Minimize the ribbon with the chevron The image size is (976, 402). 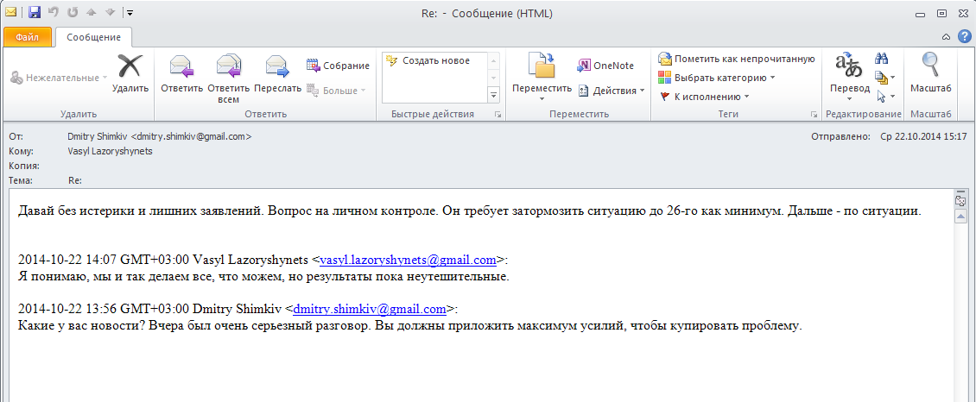coord(946,36)
